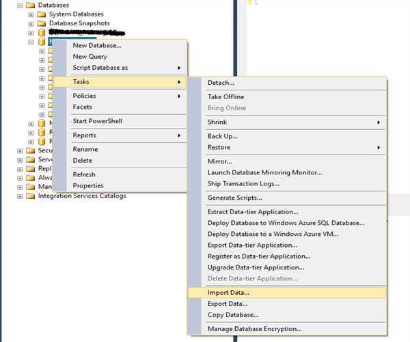Select Import Data from Tasks submenu

(x=228, y=293)
